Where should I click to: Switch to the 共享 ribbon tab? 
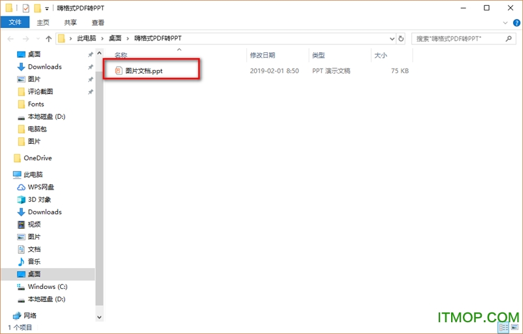[x=71, y=22]
